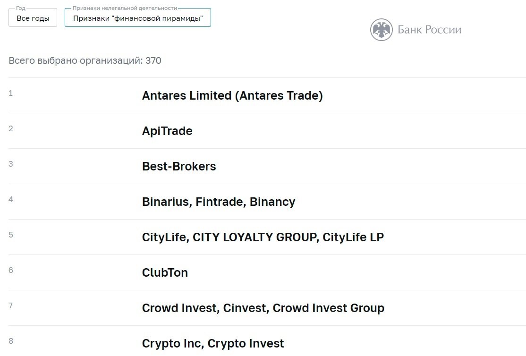Click row number 6 in list
Image resolution: width=526 pixels, height=356 pixels.
[11, 270]
